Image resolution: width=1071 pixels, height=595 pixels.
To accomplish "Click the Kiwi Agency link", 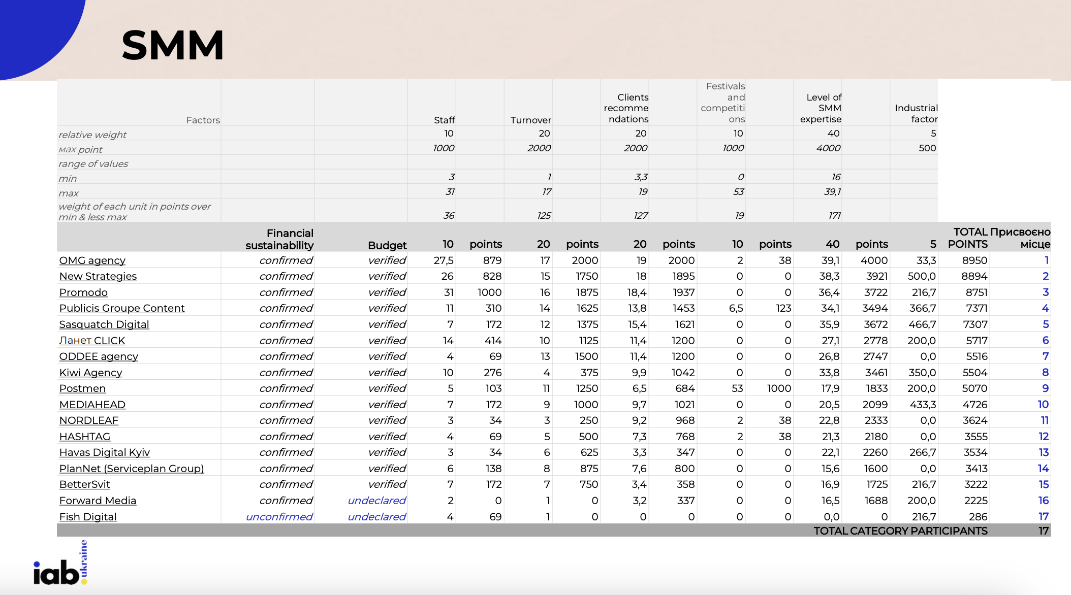I will [x=90, y=373].
